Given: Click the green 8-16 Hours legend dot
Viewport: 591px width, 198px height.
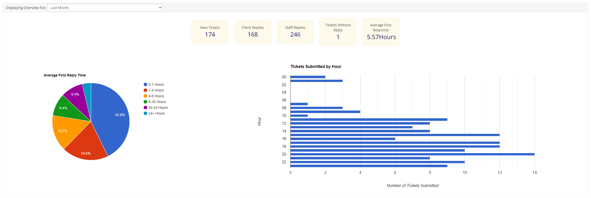Looking at the screenshot, I should 145,102.
